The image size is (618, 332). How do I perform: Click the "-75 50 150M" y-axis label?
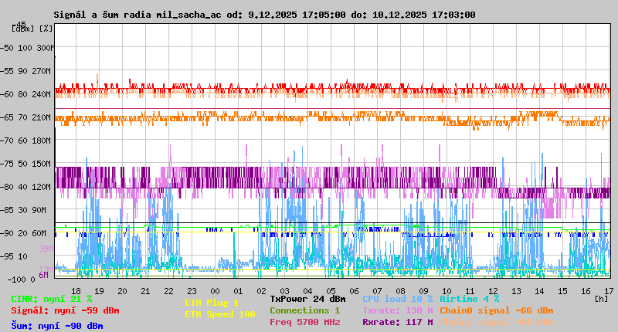pos(28,164)
